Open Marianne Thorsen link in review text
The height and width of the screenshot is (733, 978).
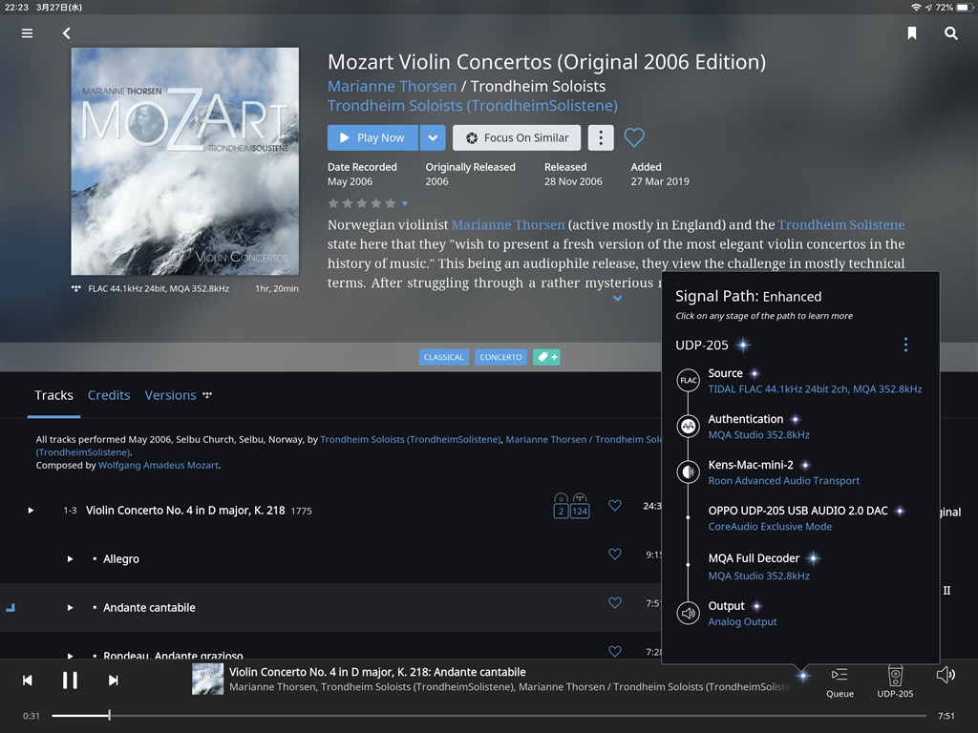(x=508, y=225)
